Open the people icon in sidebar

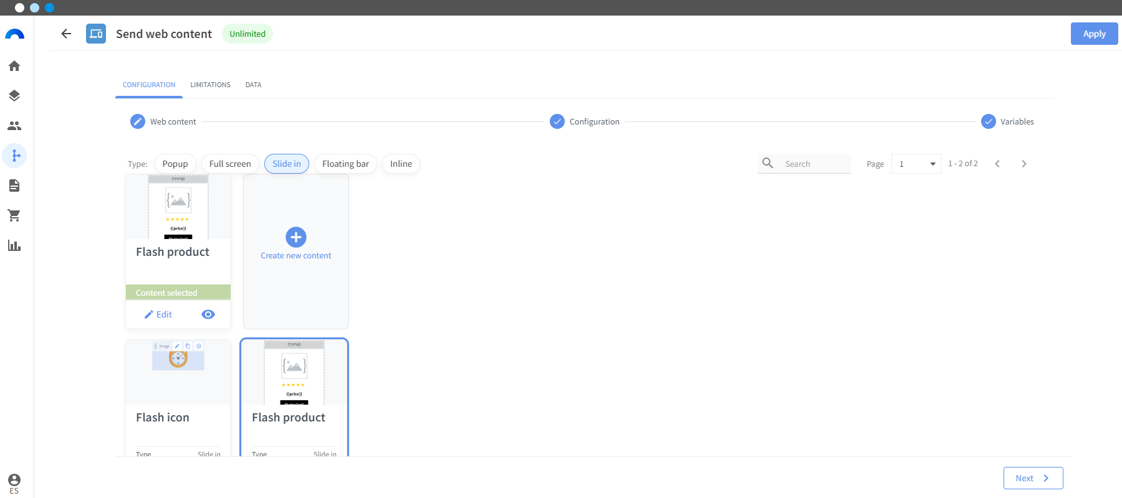14,126
